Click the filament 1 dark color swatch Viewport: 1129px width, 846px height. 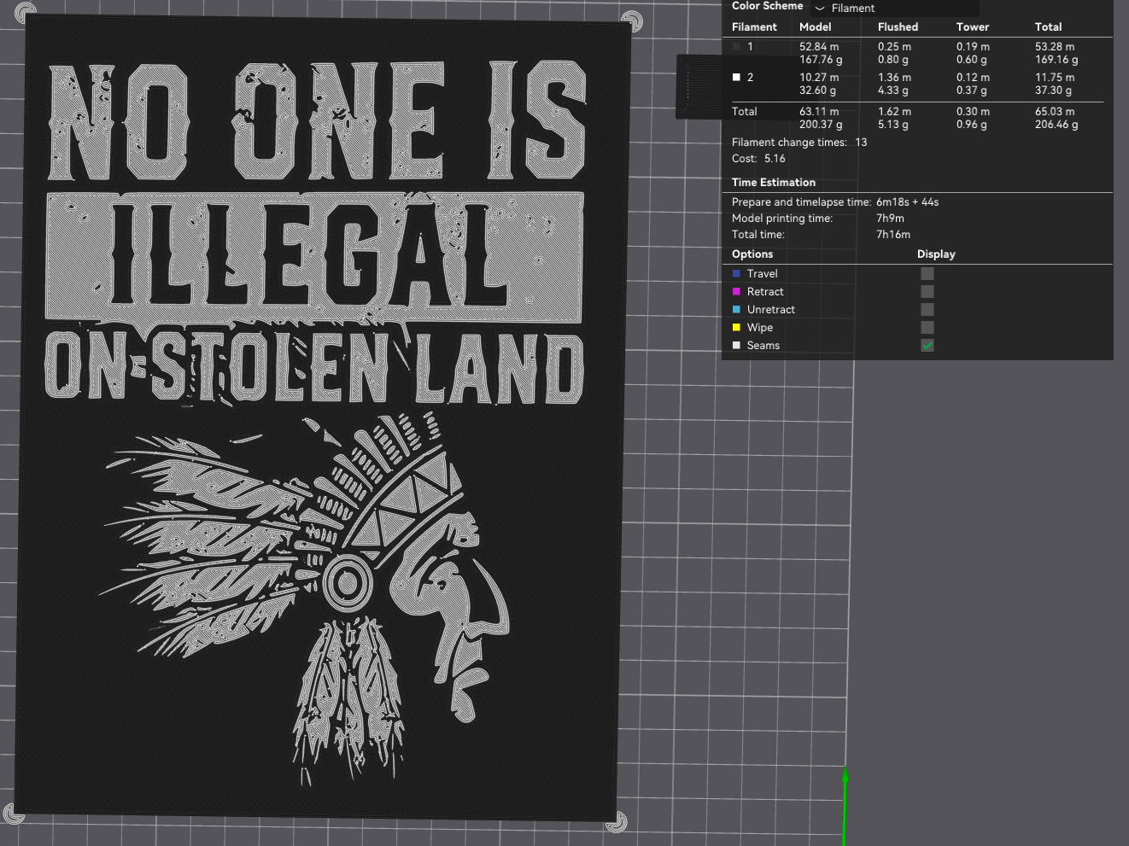click(x=736, y=47)
